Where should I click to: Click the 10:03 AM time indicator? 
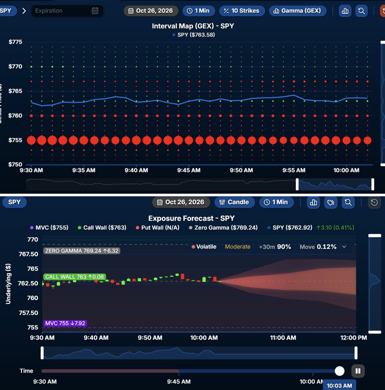(x=339, y=385)
